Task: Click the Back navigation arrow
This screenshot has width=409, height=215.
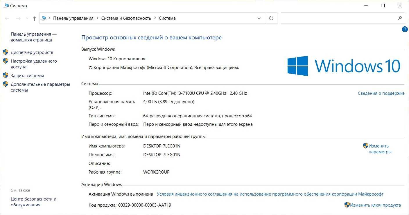Action: [x=7, y=18]
